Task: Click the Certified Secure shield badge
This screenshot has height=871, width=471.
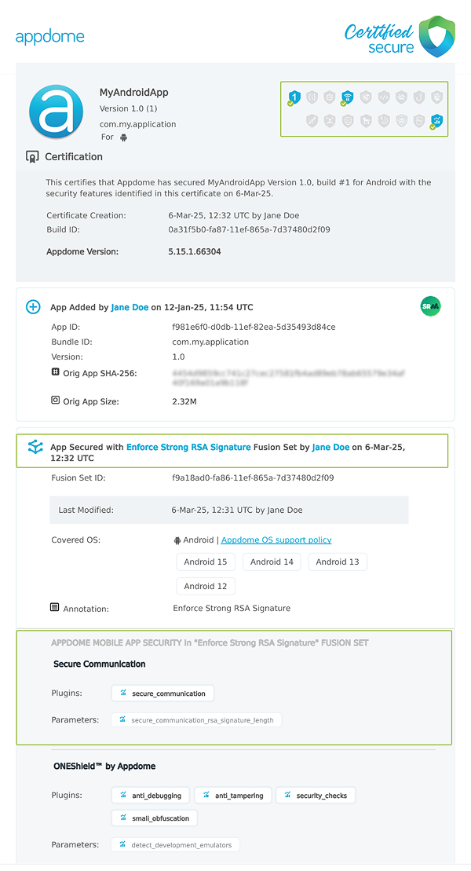Action: click(x=436, y=35)
